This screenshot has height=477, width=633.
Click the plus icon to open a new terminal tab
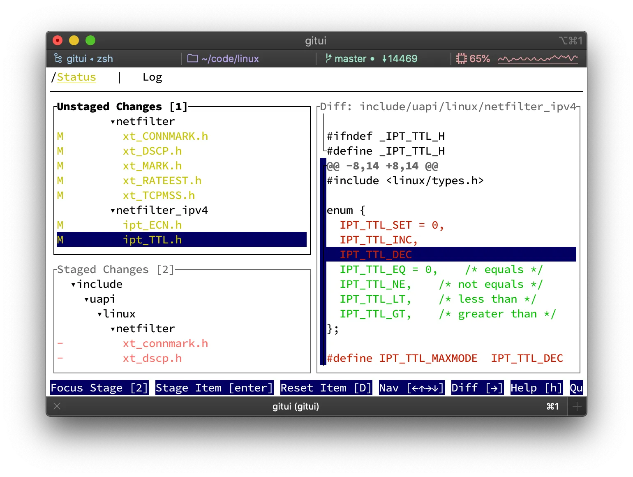[577, 406]
